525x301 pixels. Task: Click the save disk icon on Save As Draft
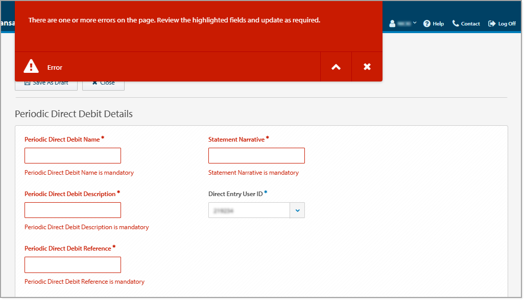click(27, 83)
